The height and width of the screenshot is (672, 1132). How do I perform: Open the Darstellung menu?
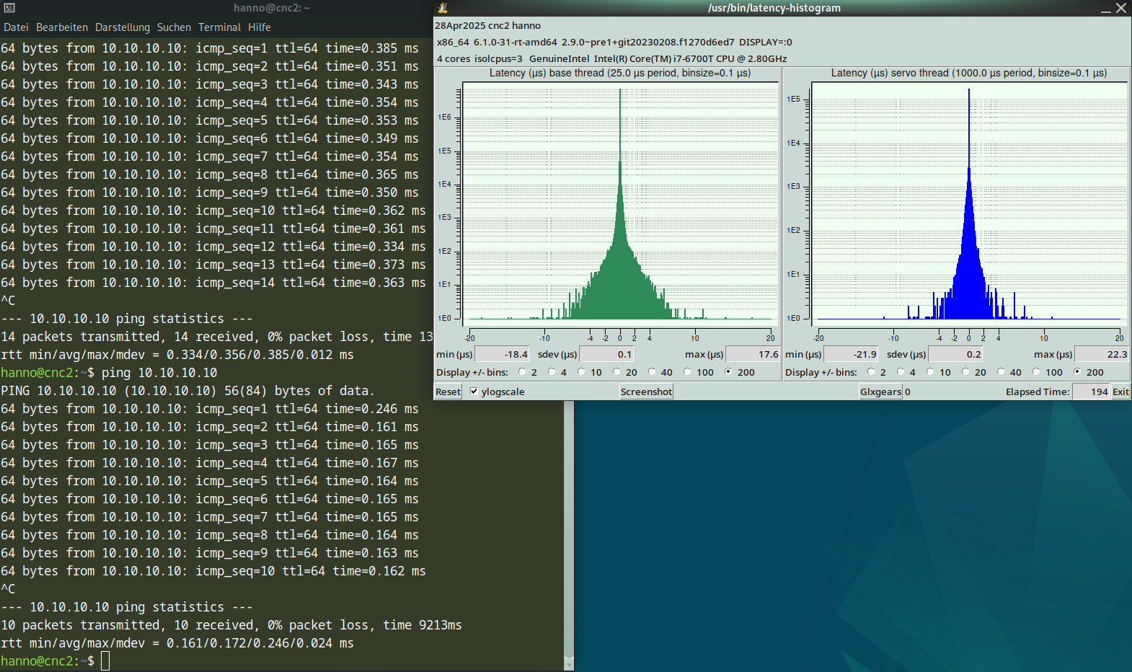(123, 27)
